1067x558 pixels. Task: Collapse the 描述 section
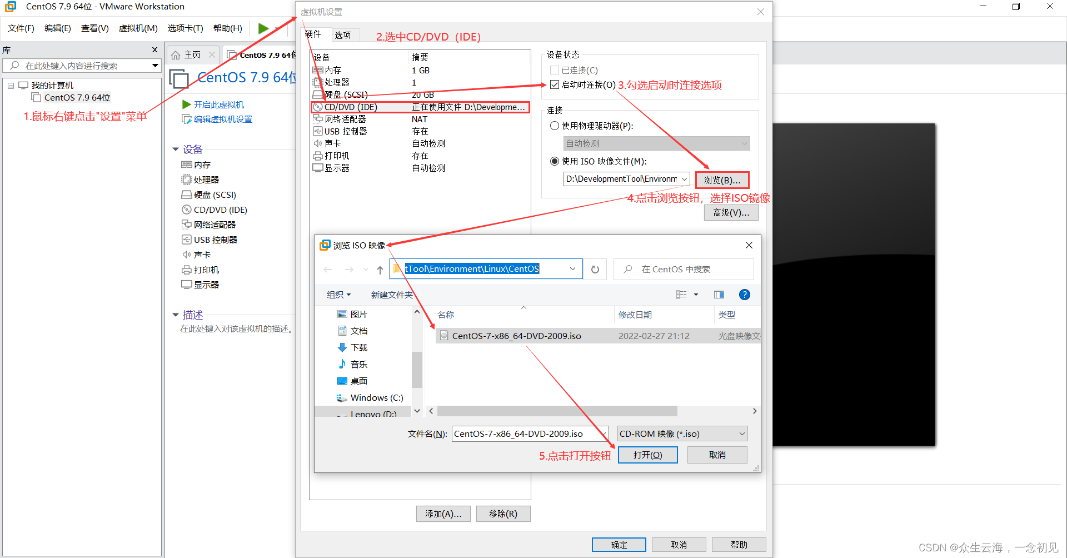click(x=176, y=315)
